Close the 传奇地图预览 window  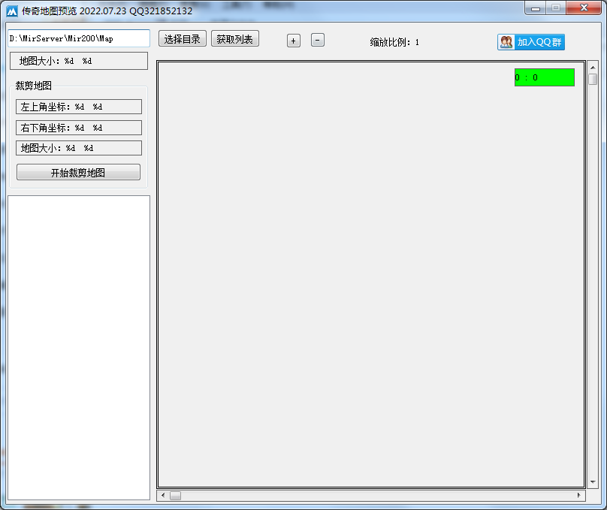[584, 8]
